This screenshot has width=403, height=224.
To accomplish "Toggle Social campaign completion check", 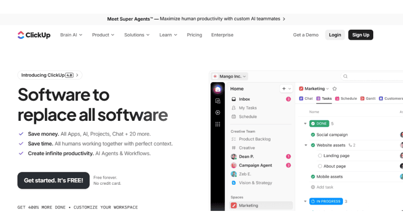I will click(313, 134).
